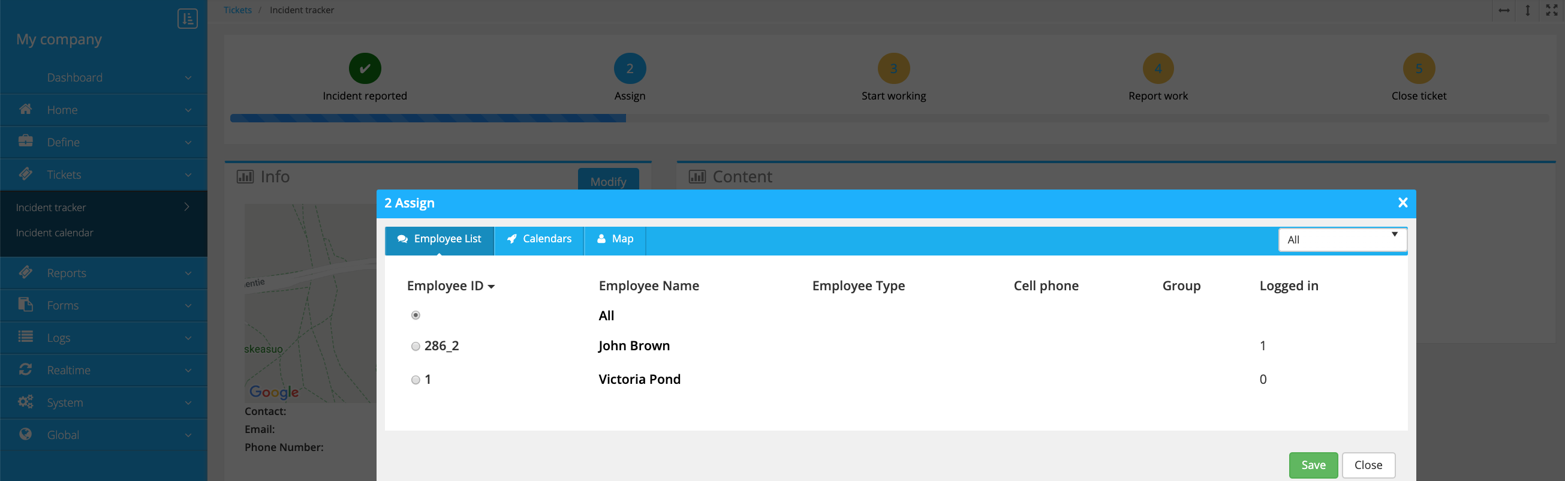Click the Define briefcase icon

[26, 142]
